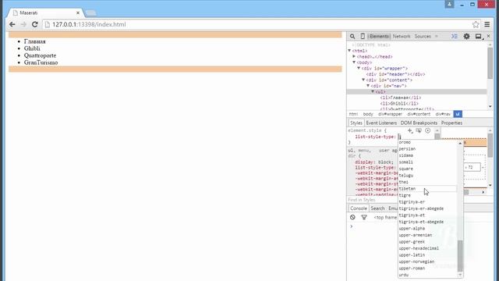Click the highlighted ul breadcrumb
499x281 pixels.
(458, 114)
